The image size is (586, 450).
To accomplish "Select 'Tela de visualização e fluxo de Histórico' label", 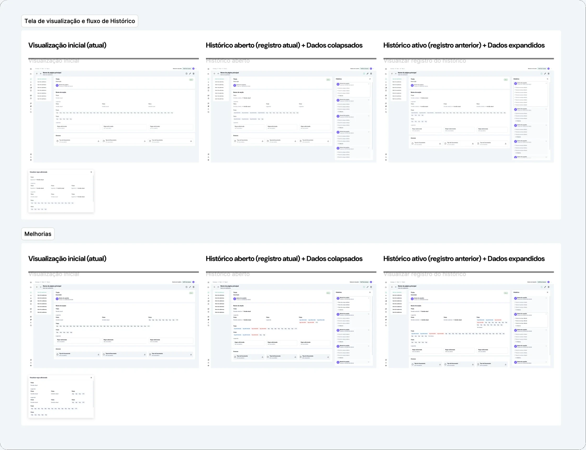I will click(x=80, y=21).
